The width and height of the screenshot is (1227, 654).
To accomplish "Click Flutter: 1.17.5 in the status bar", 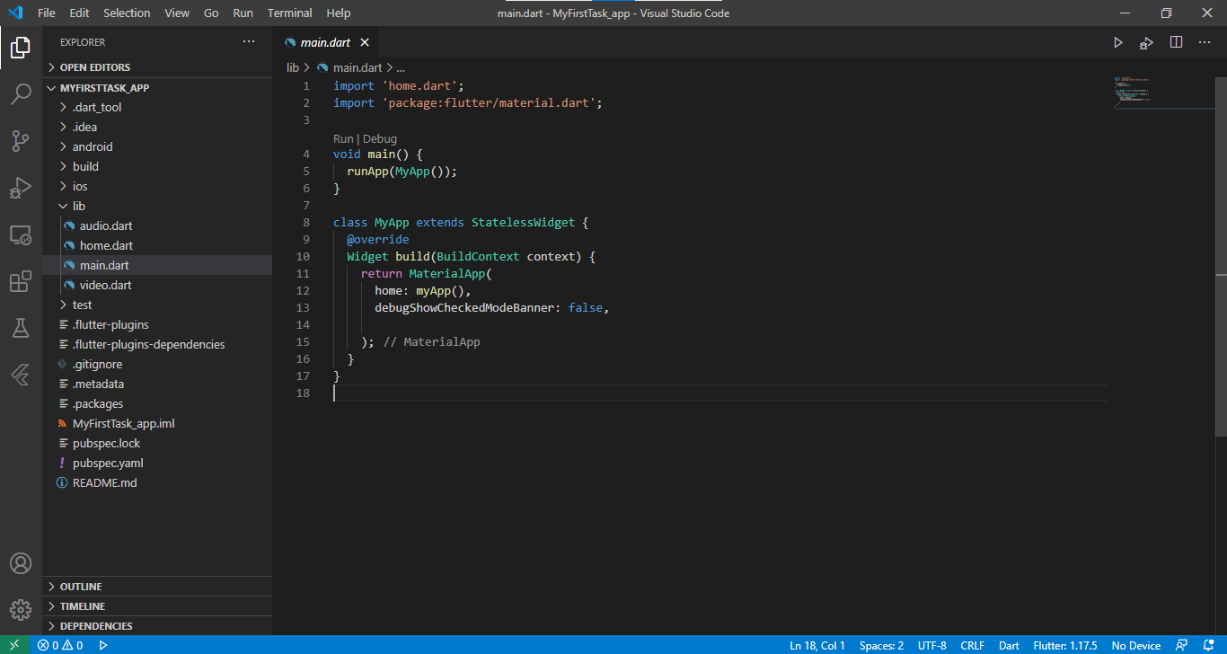I will point(1065,644).
